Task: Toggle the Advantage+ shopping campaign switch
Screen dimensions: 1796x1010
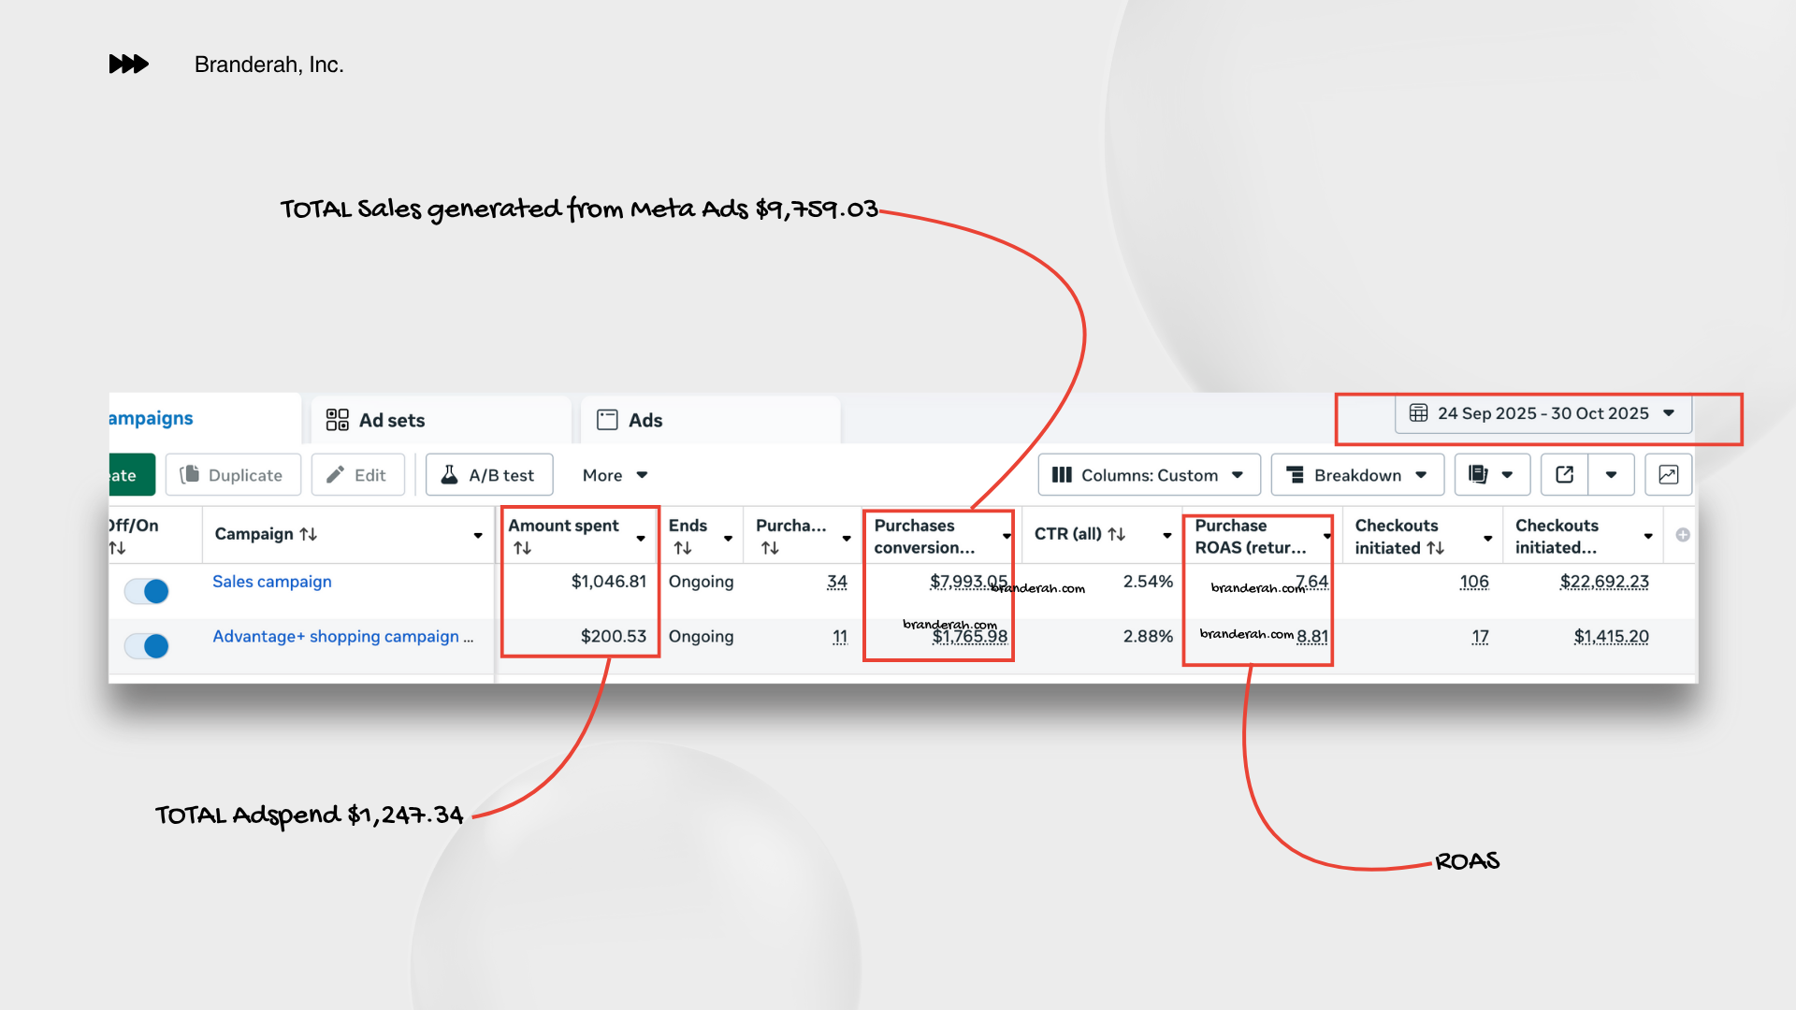Action: tap(147, 646)
